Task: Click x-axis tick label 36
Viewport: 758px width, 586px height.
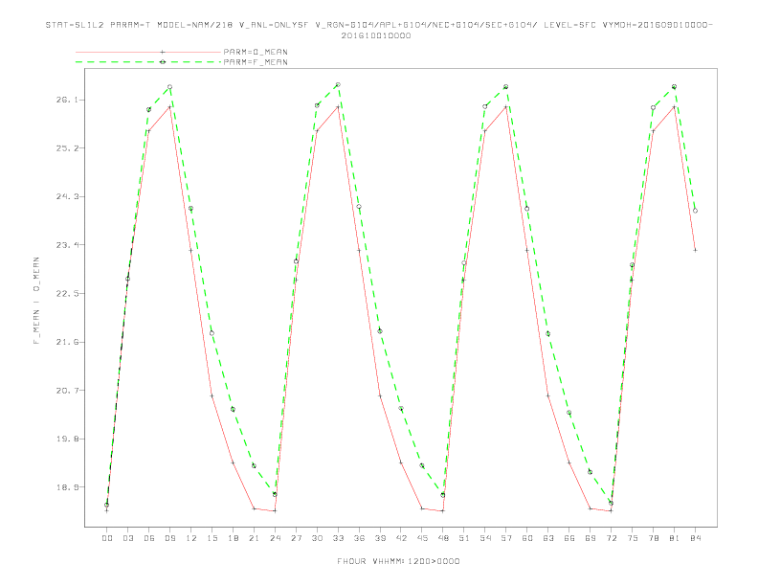Action: pyautogui.click(x=359, y=538)
